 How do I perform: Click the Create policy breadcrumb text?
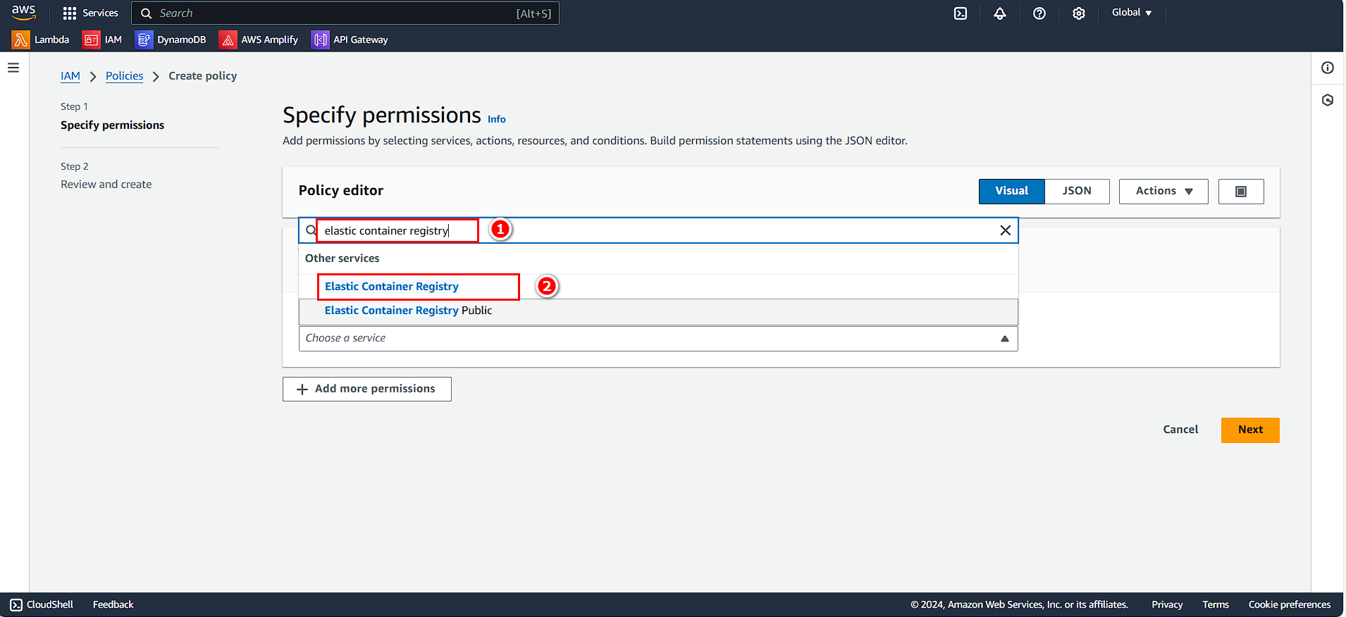point(203,76)
